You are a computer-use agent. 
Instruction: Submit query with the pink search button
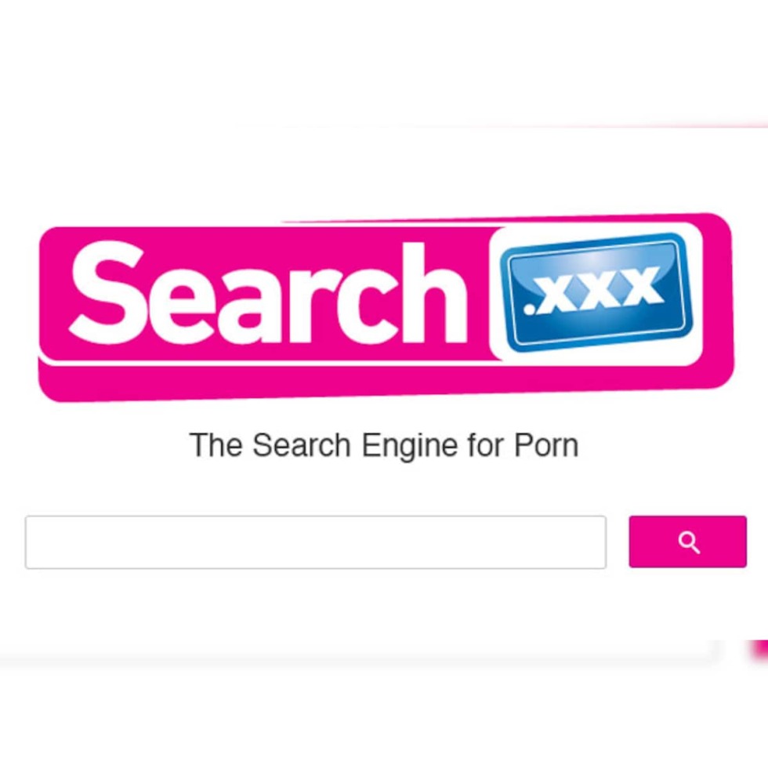pos(688,542)
